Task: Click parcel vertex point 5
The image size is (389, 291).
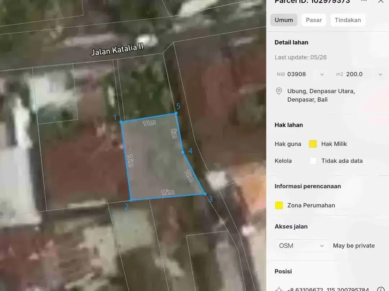Action: 176,113
